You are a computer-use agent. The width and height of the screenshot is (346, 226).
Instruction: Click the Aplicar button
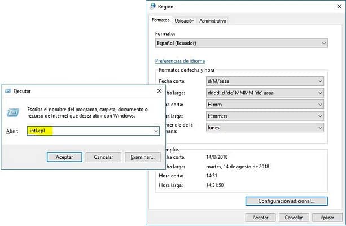click(327, 218)
